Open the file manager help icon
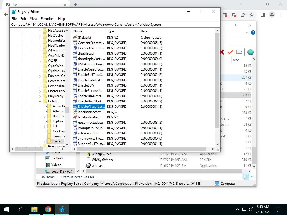The width and height of the screenshot is (287, 215). 253,32
